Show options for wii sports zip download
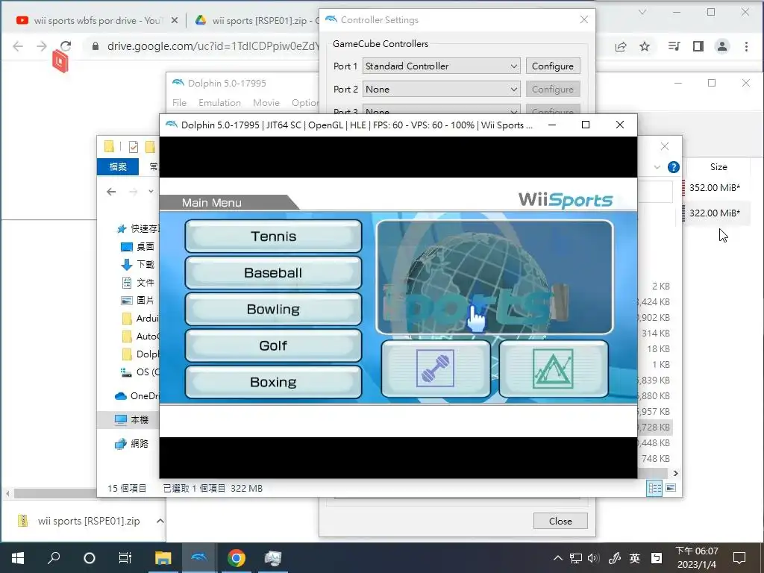Screen dimensions: 764x573 coord(160,521)
